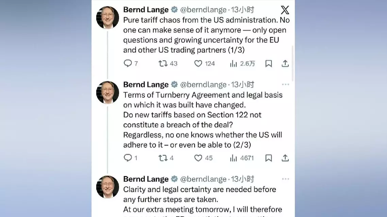This screenshot has width=387, height=217.
Task: Reply to the Turnberry Agreement tweet
Action: [128, 158]
